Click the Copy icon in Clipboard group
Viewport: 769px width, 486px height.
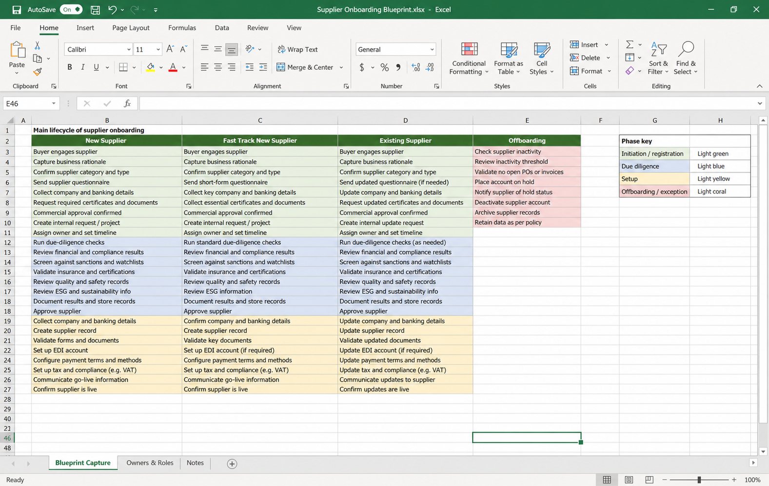click(37, 58)
